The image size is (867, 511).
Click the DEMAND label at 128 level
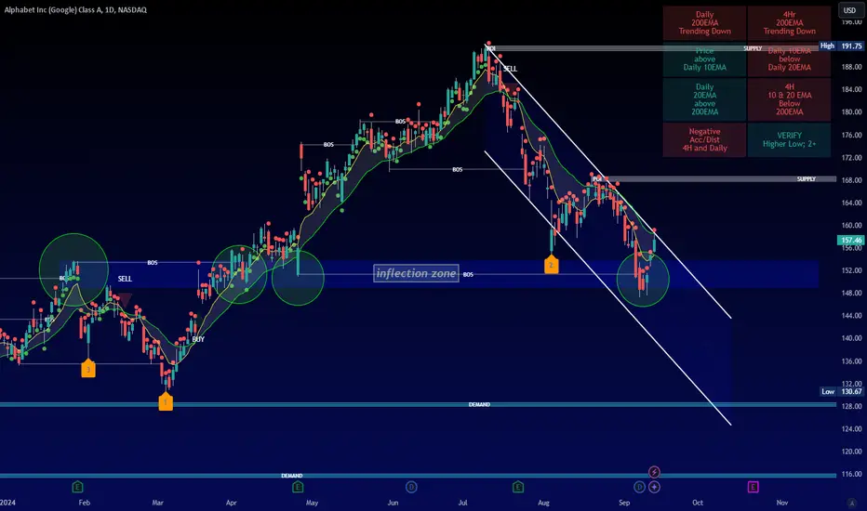coord(479,404)
